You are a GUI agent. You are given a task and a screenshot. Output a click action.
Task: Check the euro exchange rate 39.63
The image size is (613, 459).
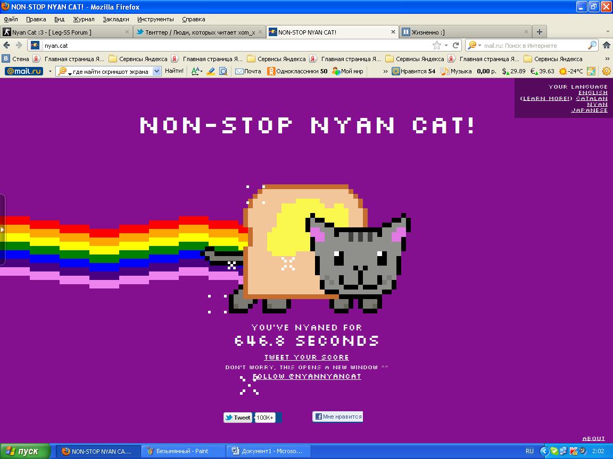(542, 71)
